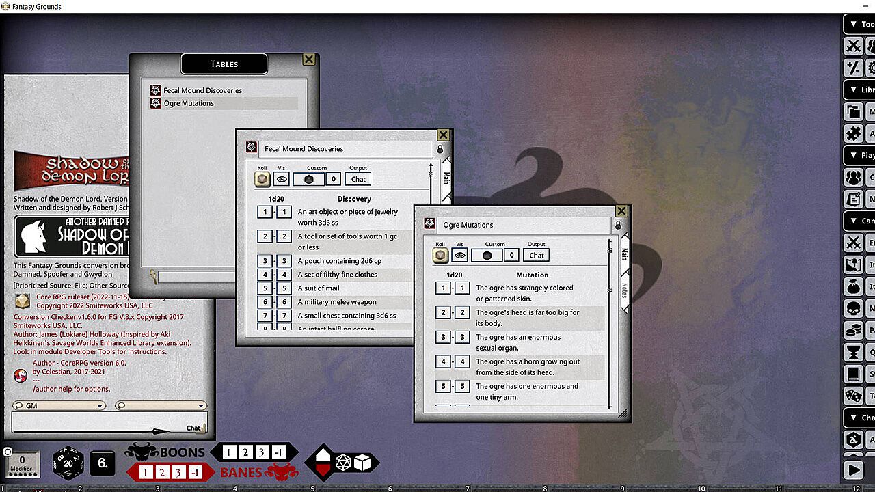875x492 pixels.
Task: Open the chat mode dropdown beside GM
Action: pyautogui.click(x=161, y=406)
